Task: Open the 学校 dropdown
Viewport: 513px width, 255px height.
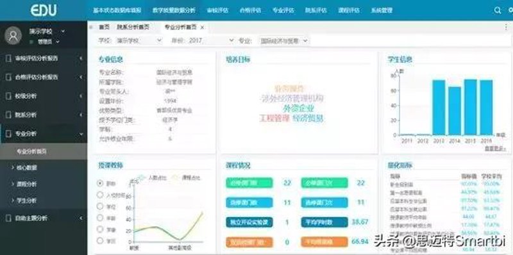Action: [x=139, y=41]
